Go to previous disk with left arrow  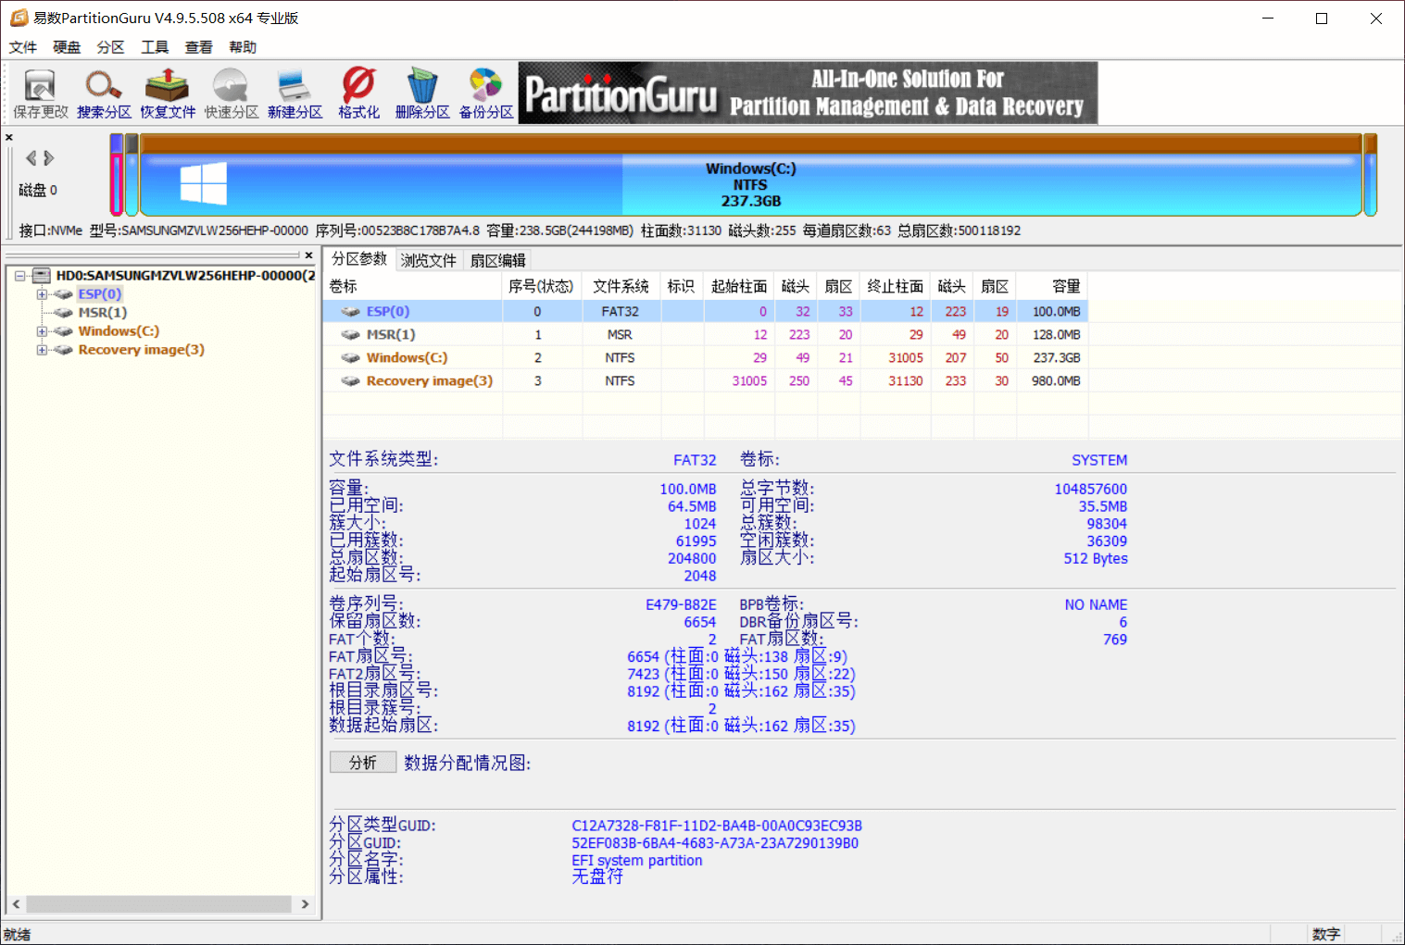(x=31, y=158)
